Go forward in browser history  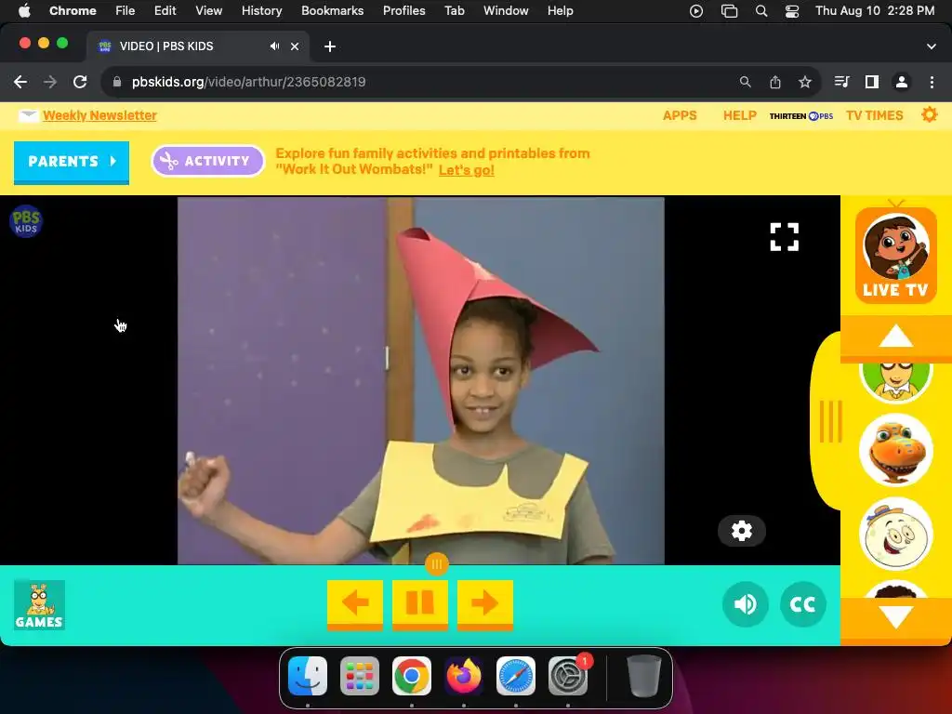click(x=50, y=82)
